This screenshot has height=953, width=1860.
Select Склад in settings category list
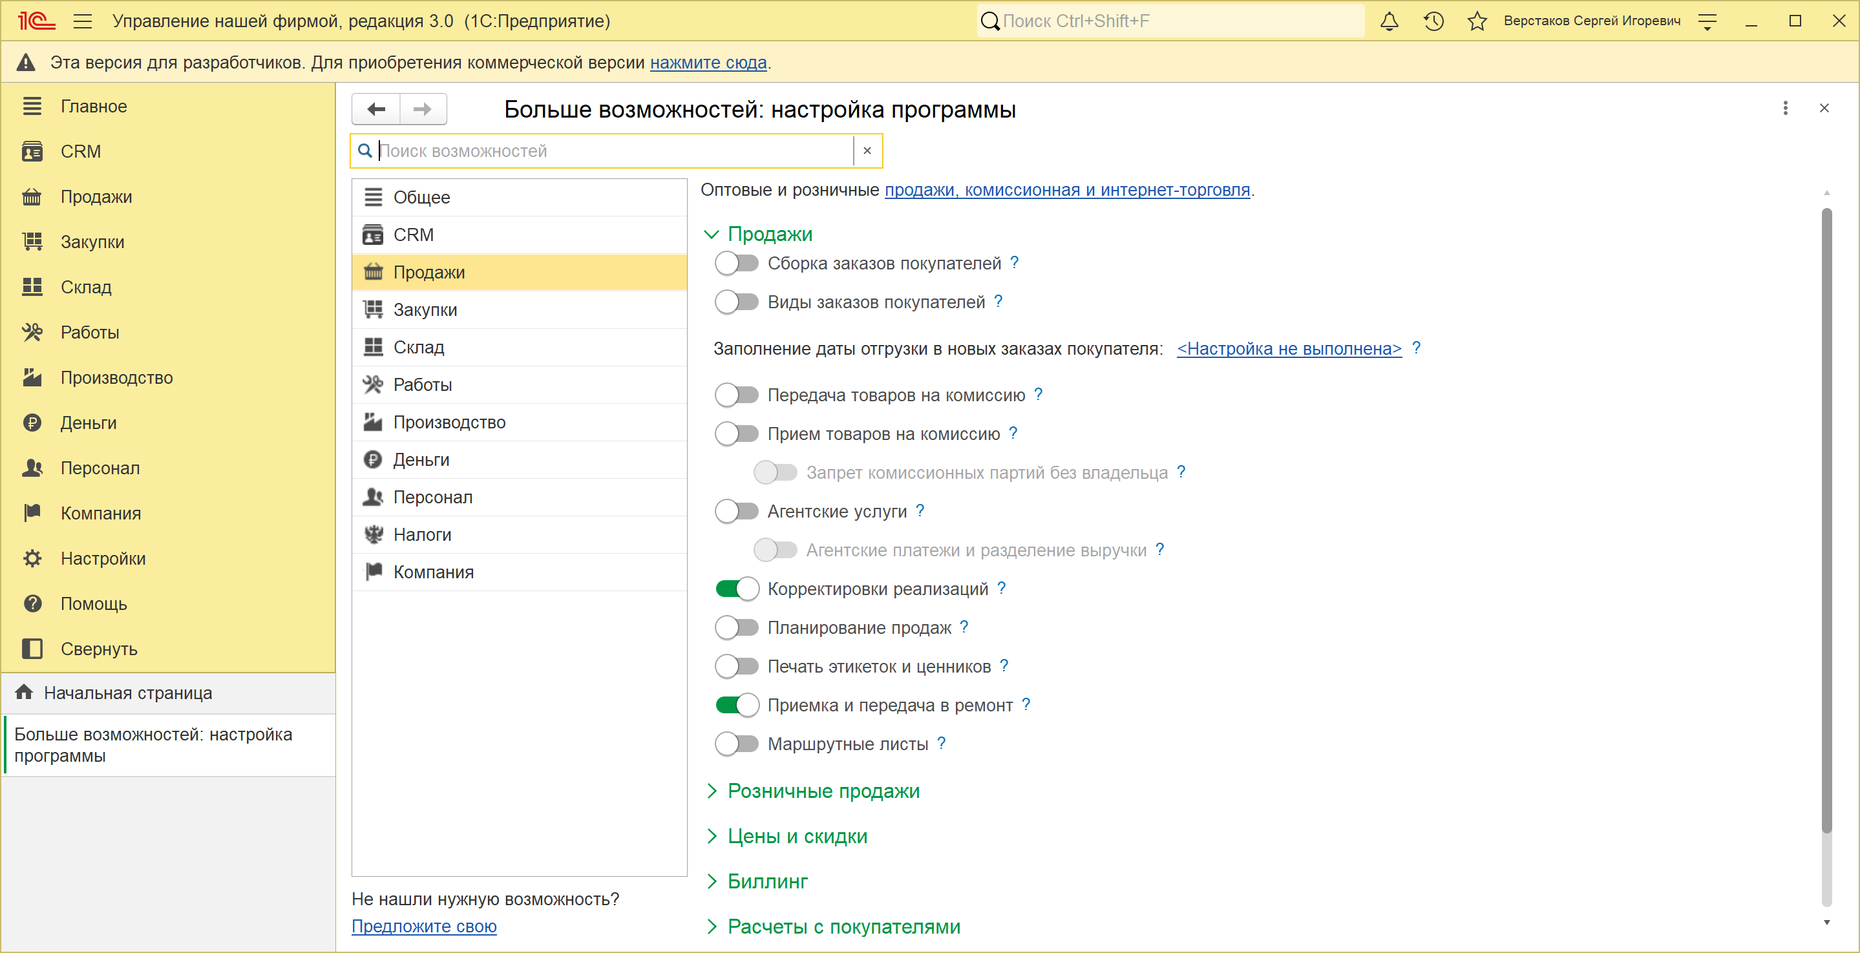click(x=519, y=347)
